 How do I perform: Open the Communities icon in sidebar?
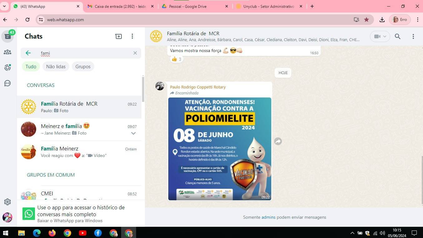click(x=7, y=52)
